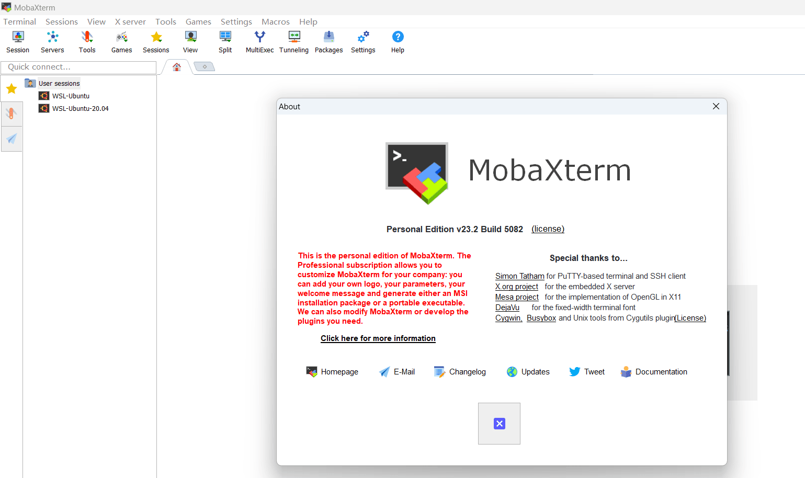Open the Macros menu
The image size is (805, 478).
point(275,21)
